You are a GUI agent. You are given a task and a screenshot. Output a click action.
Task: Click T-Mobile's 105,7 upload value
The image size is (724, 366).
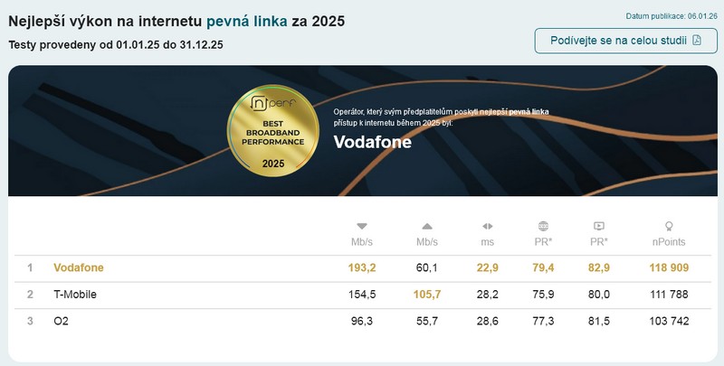[x=427, y=295]
